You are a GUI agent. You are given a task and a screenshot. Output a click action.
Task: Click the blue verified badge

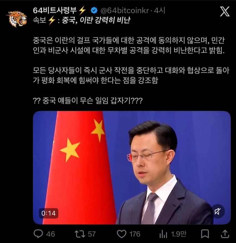(94, 11)
